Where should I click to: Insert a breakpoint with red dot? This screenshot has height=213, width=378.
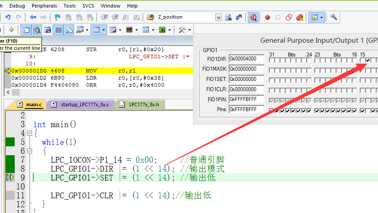pos(267,17)
